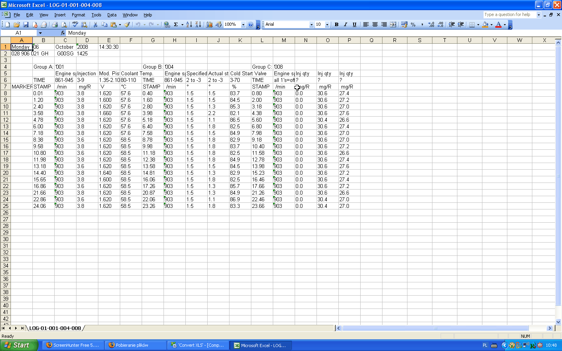
Task: Click the Windows Start button
Action: [x=19, y=345]
